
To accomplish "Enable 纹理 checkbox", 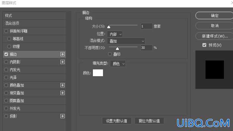I will click(x=9, y=47).
